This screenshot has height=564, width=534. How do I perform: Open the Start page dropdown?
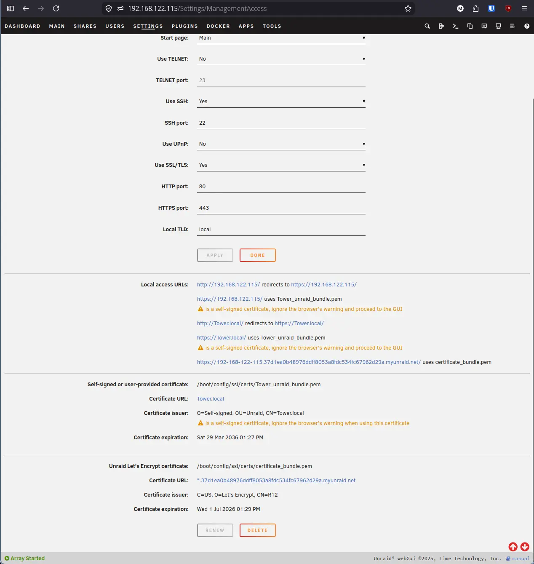pos(281,38)
